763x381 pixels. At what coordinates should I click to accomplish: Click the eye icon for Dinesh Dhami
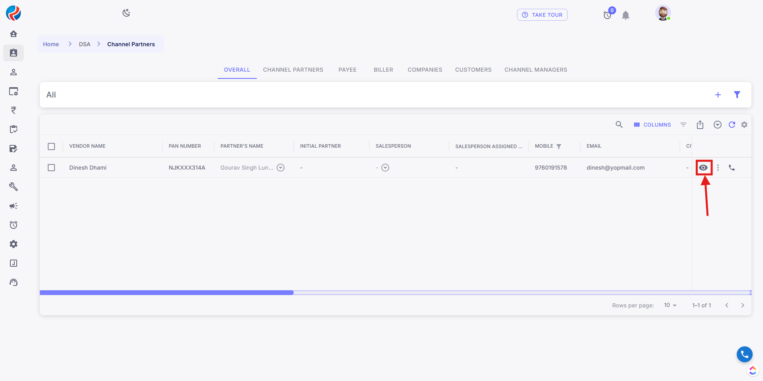click(703, 168)
